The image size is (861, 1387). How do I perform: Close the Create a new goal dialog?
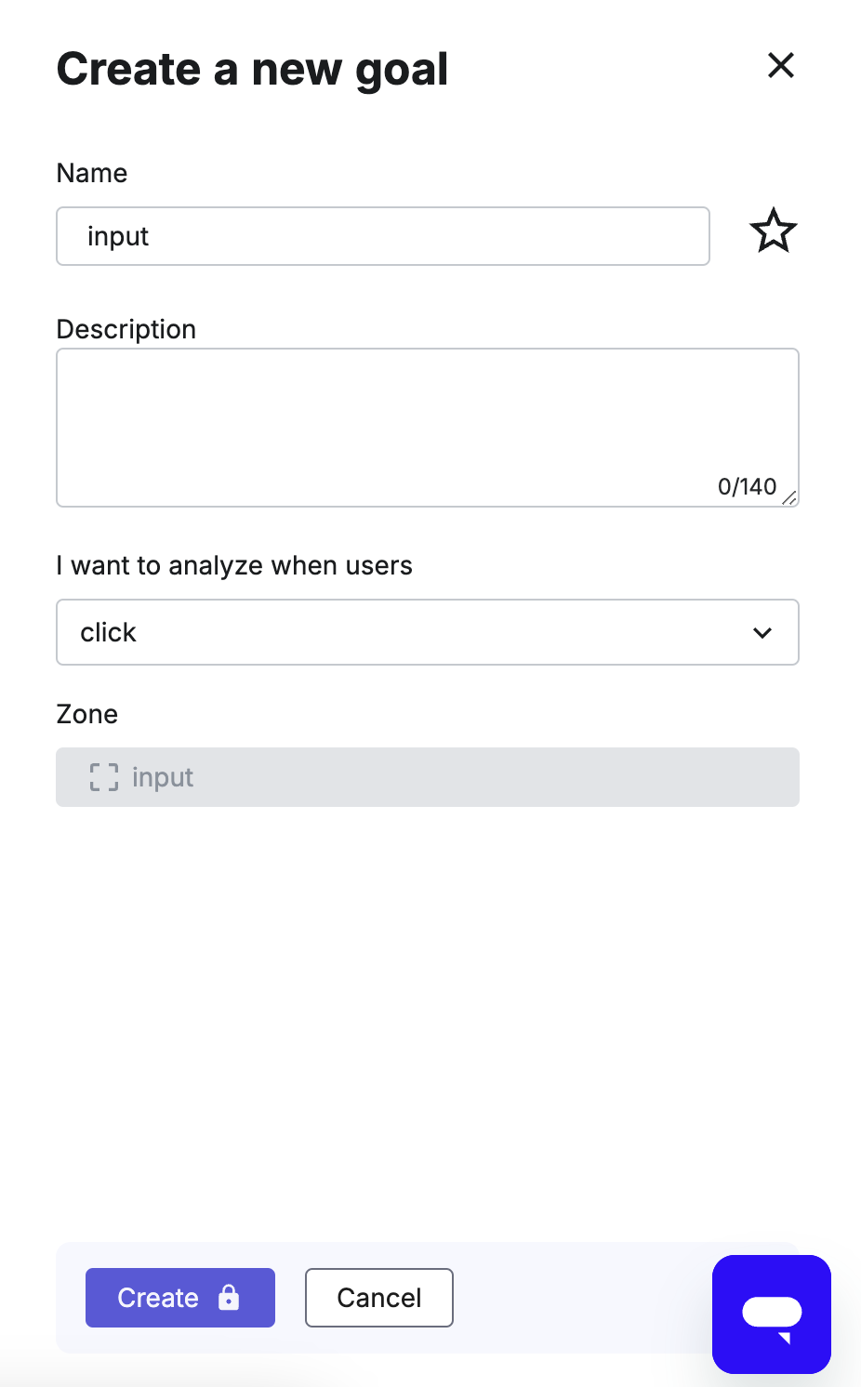pyautogui.click(x=780, y=65)
